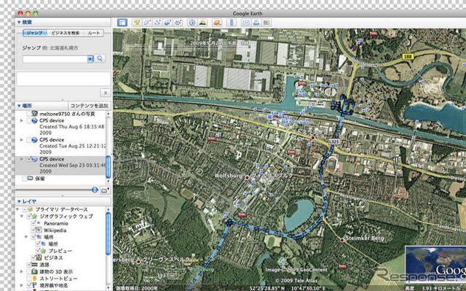The height and width of the screenshot is (291, 466).
Task: Expand the GPS device Aug 6 entry
Action: [x=21, y=120]
